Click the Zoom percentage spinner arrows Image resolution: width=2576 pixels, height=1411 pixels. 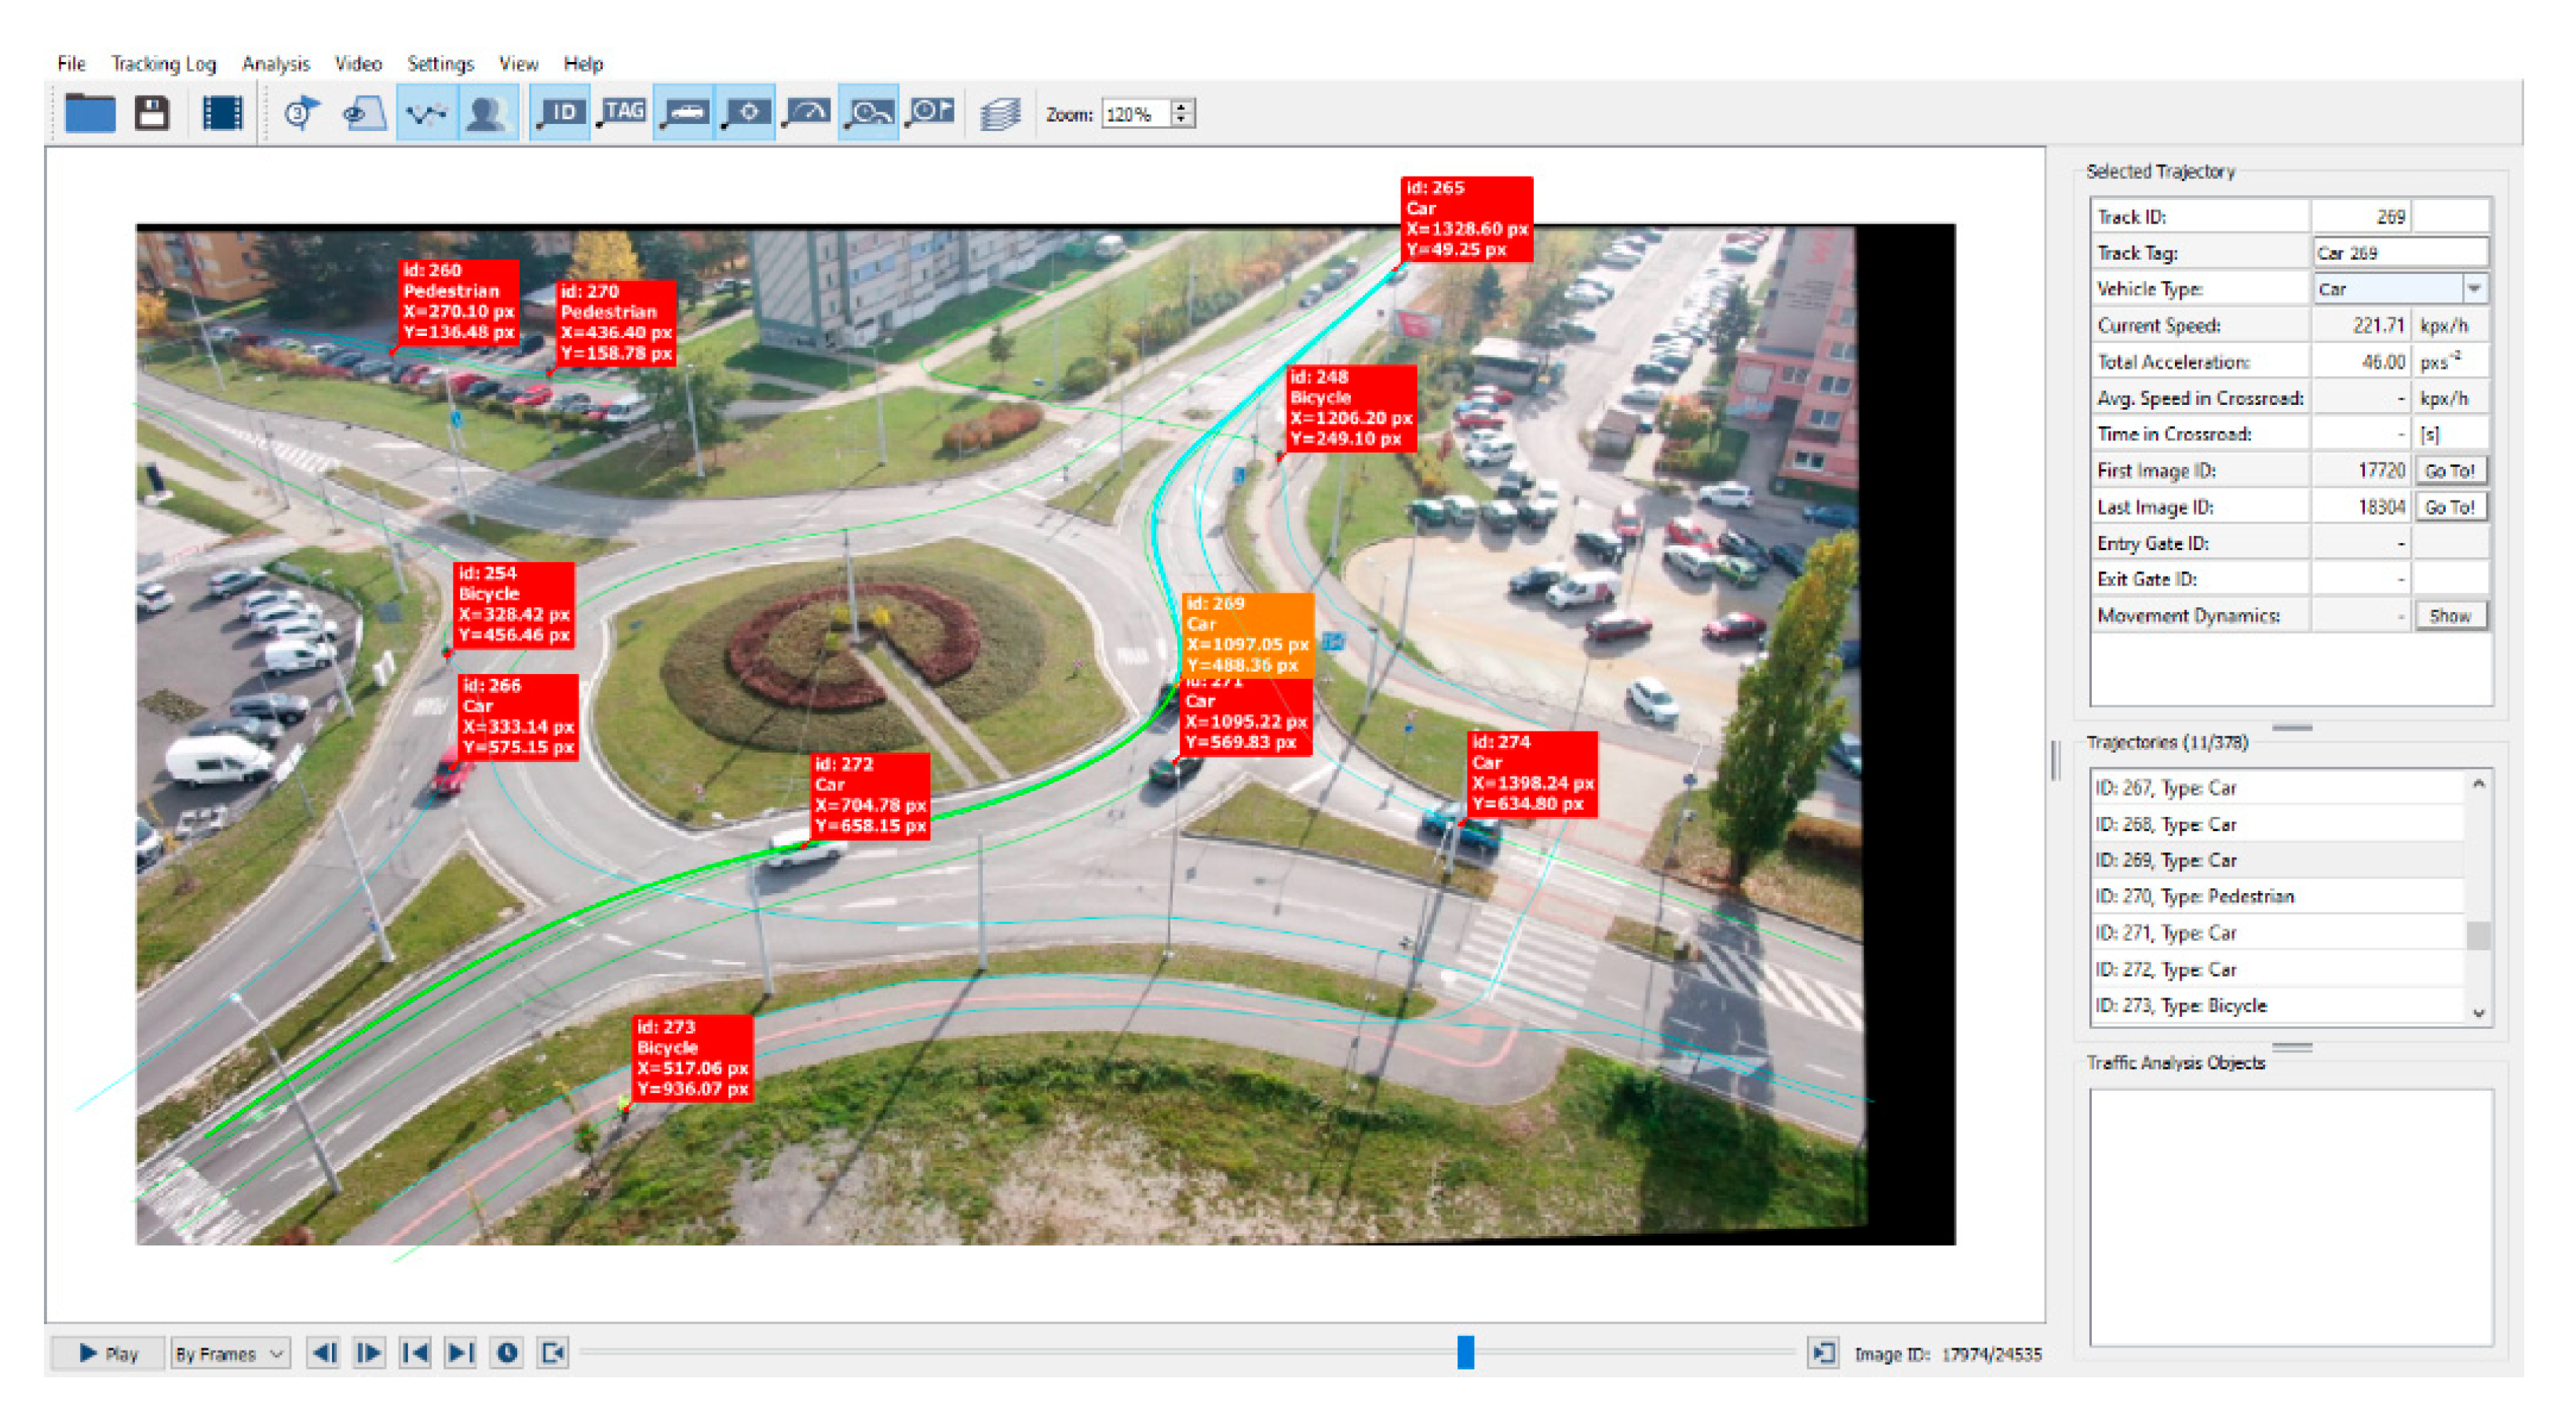click(x=1181, y=113)
